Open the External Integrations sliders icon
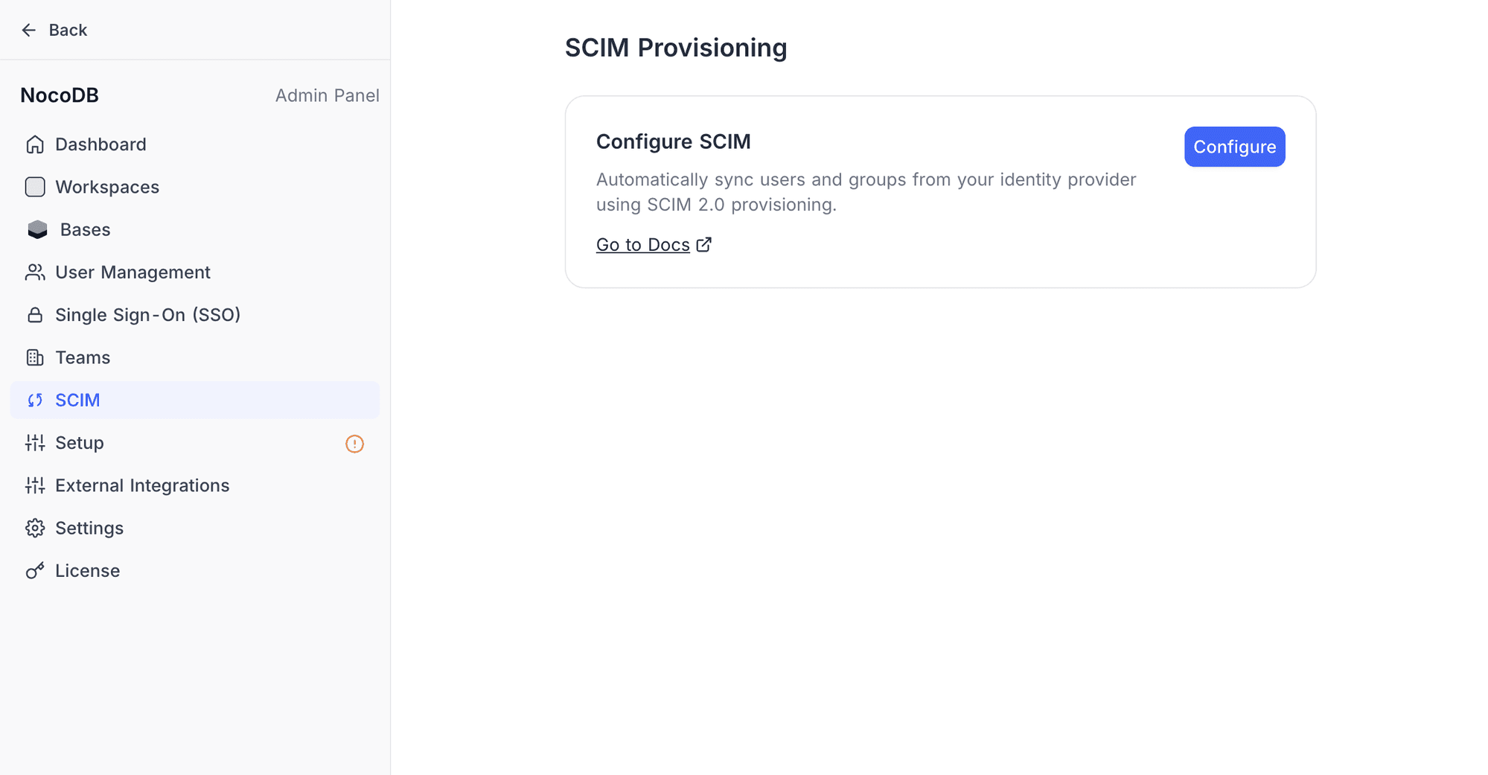 click(x=34, y=485)
